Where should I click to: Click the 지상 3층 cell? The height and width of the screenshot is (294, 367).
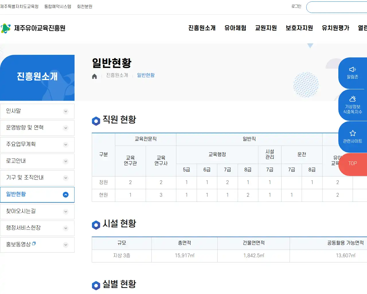[122, 256]
